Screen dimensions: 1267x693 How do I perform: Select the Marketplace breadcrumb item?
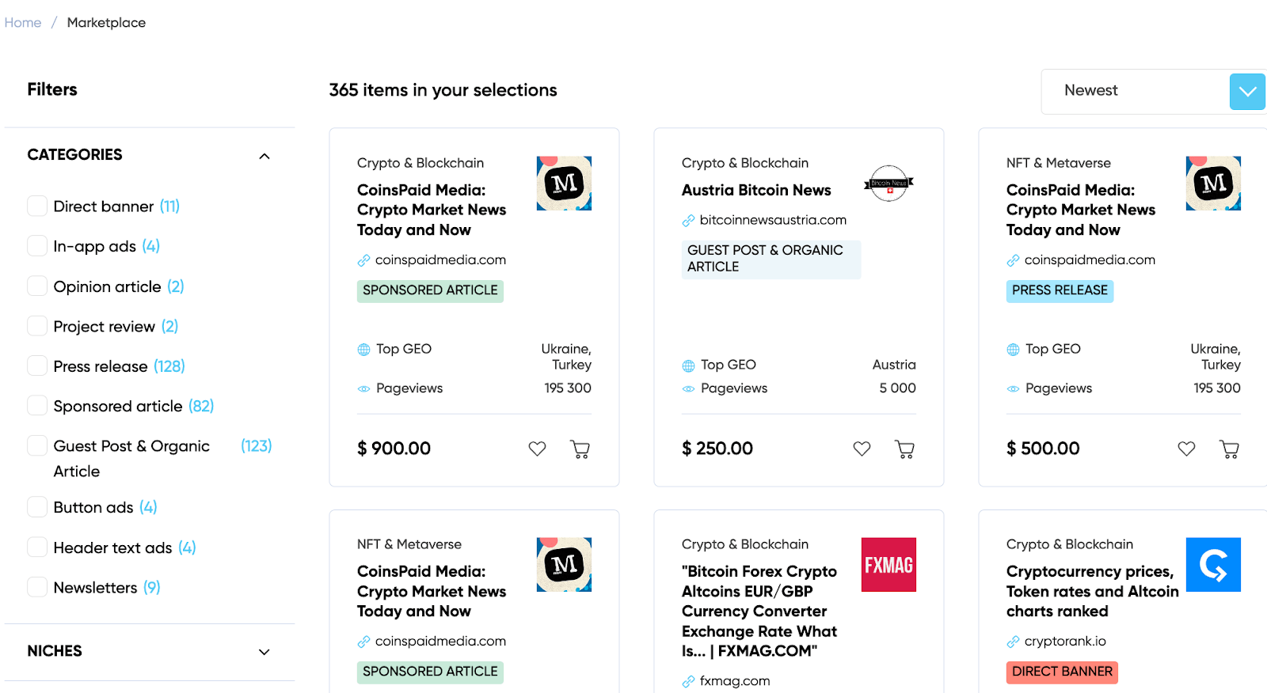click(106, 22)
